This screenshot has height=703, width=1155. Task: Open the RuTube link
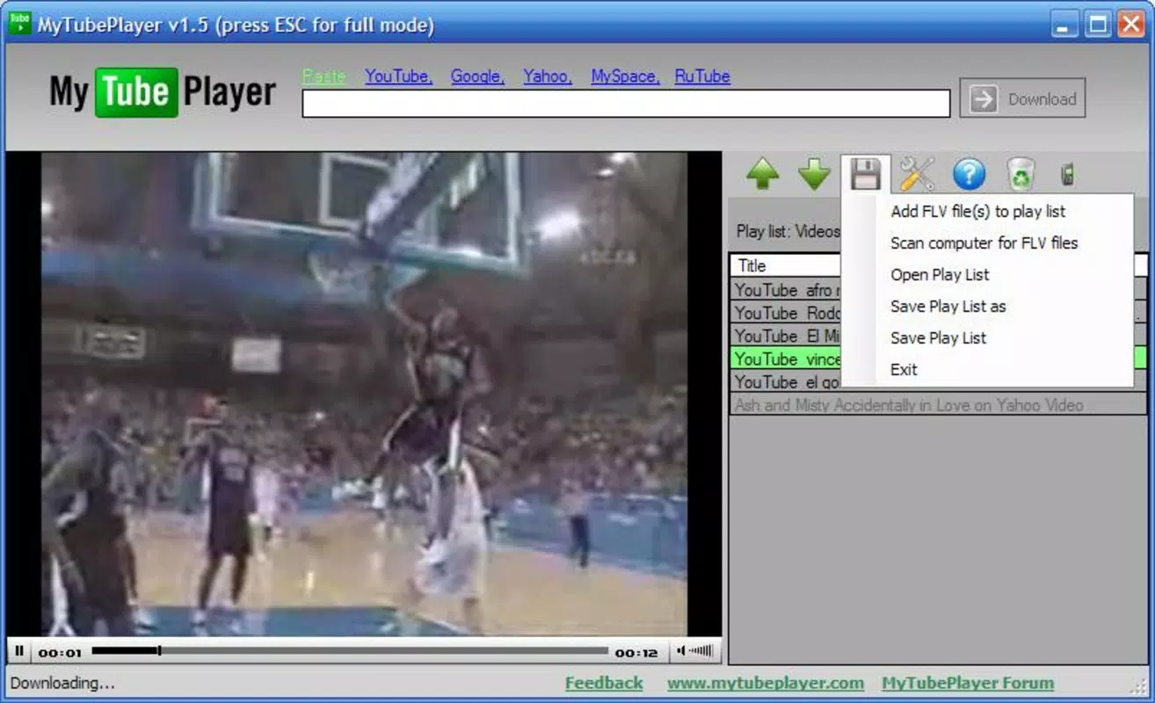[702, 76]
